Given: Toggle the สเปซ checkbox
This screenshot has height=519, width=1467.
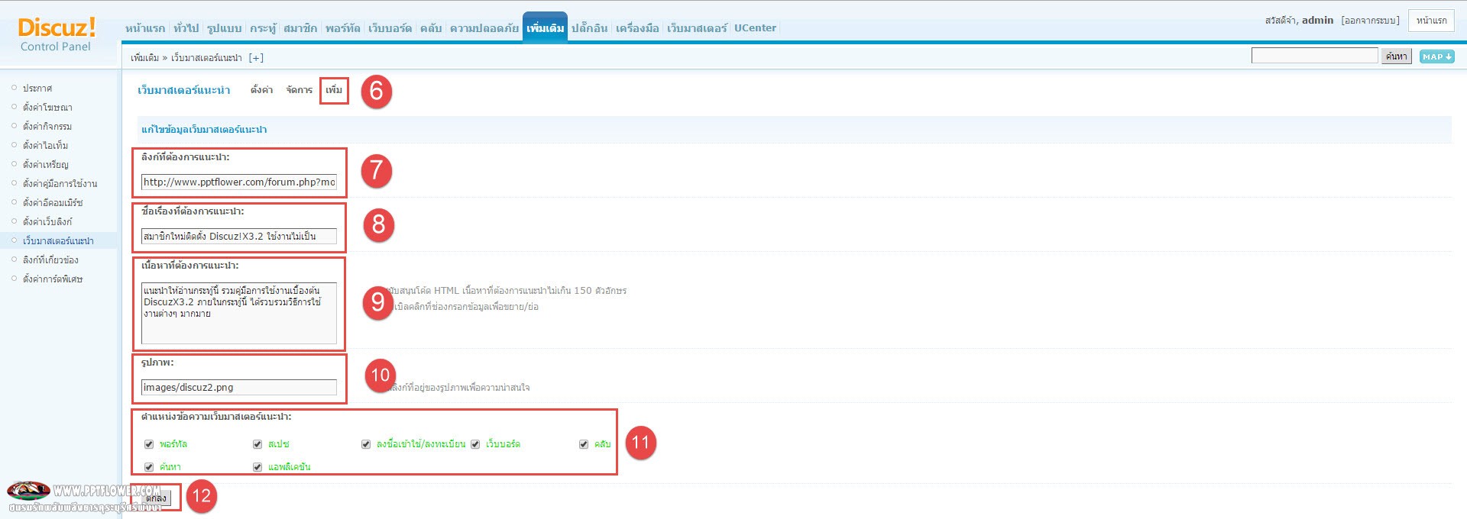Looking at the screenshot, I should coord(257,444).
